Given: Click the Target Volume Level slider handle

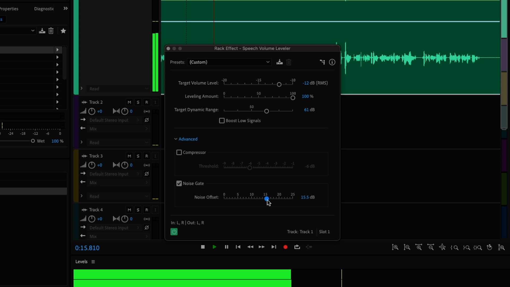Looking at the screenshot, I should point(279,84).
